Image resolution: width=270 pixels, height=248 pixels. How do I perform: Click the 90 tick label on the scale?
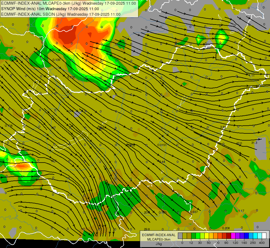click(x=226, y=243)
